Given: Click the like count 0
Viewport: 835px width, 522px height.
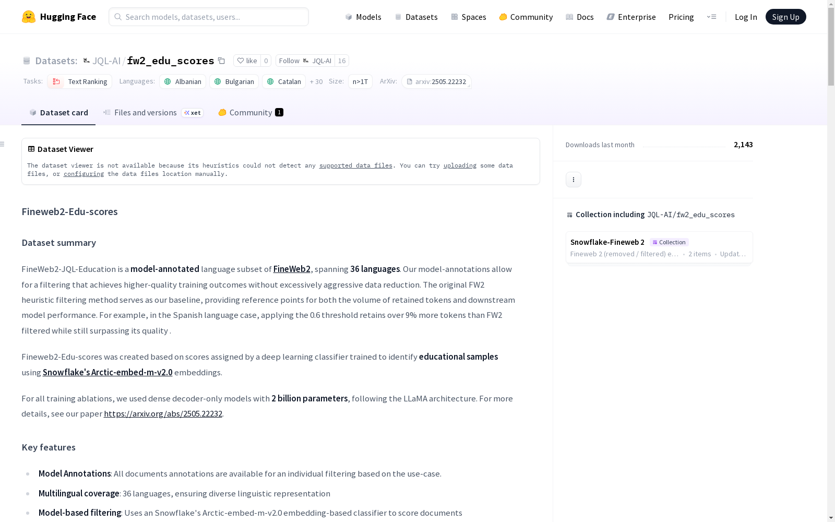Looking at the screenshot, I should coord(266,61).
